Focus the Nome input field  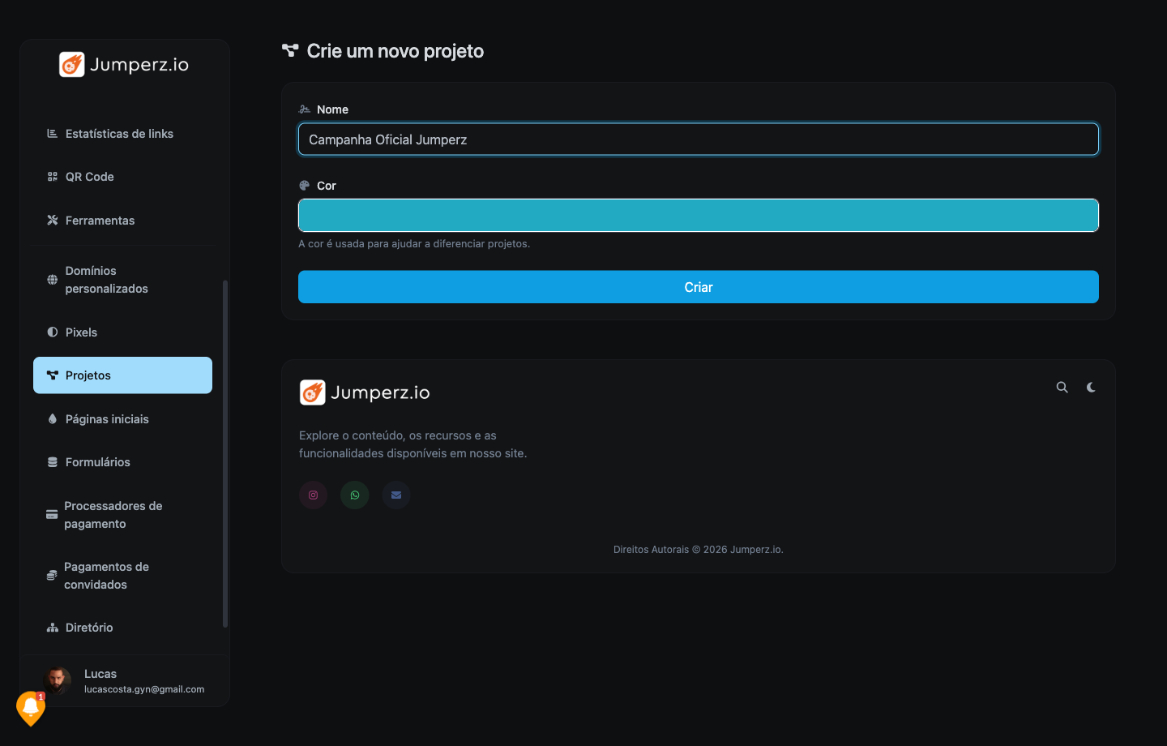[x=698, y=139]
